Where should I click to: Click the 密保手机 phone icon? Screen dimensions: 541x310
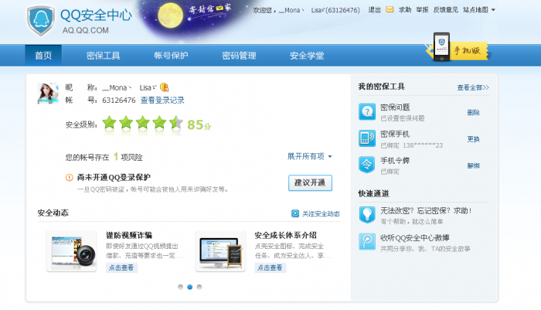(x=367, y=138)
